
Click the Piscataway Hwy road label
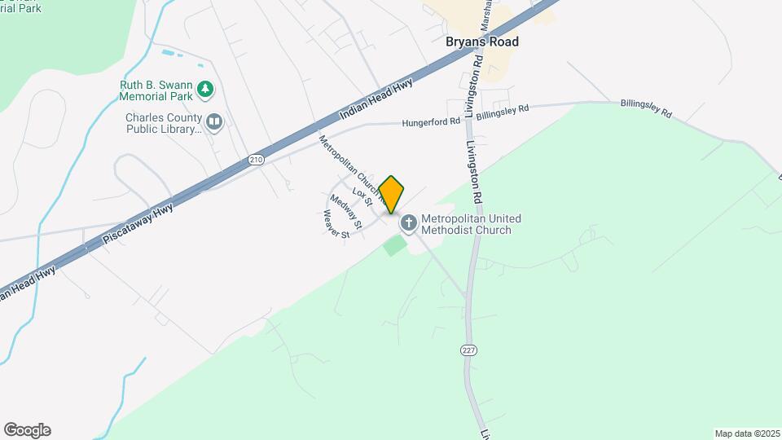(138, 223)
